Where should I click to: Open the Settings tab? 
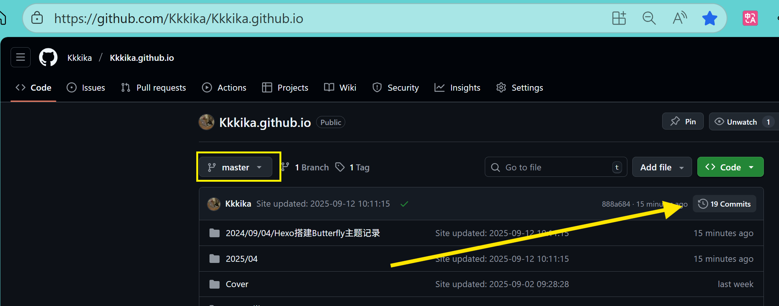click(x=520, y=88)
